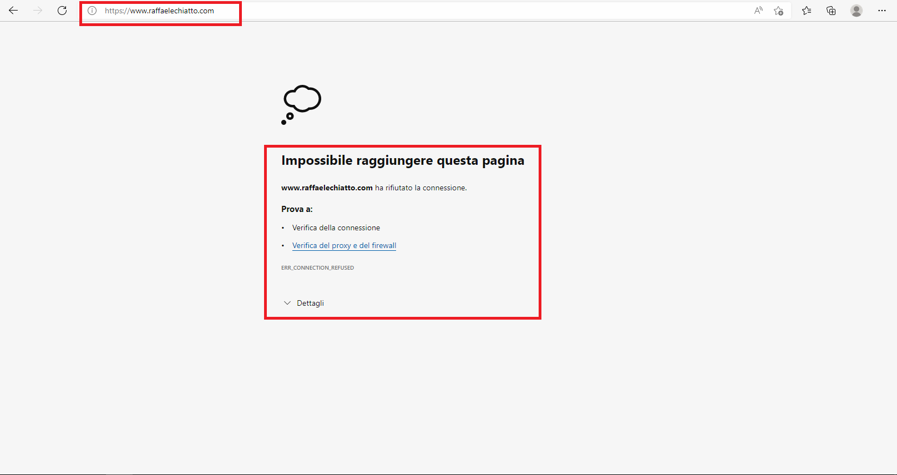The width and height of the screenshot is (897, 475).
Task: Go back to the previous page
Action: coord(13,11)
